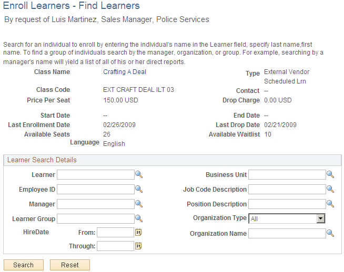Image resolution: width=344 pixels, height=272 pixels.
Task: Focus the Organization Name input field
Action: coord(287,234)
